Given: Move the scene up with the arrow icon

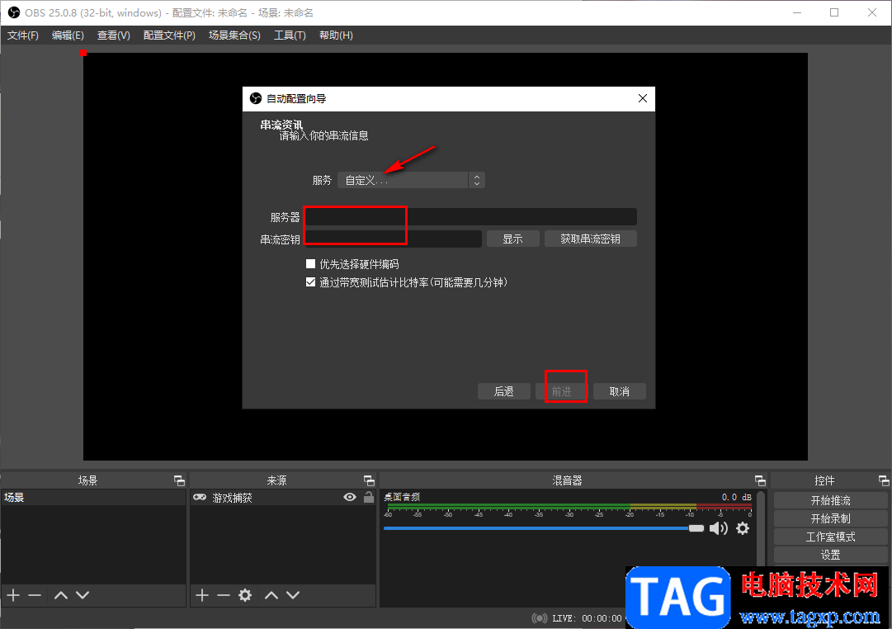Looking at the screenshot, I should point(61,595).
